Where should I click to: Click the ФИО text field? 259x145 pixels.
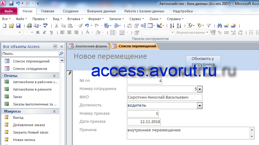[x=165, y=97]
